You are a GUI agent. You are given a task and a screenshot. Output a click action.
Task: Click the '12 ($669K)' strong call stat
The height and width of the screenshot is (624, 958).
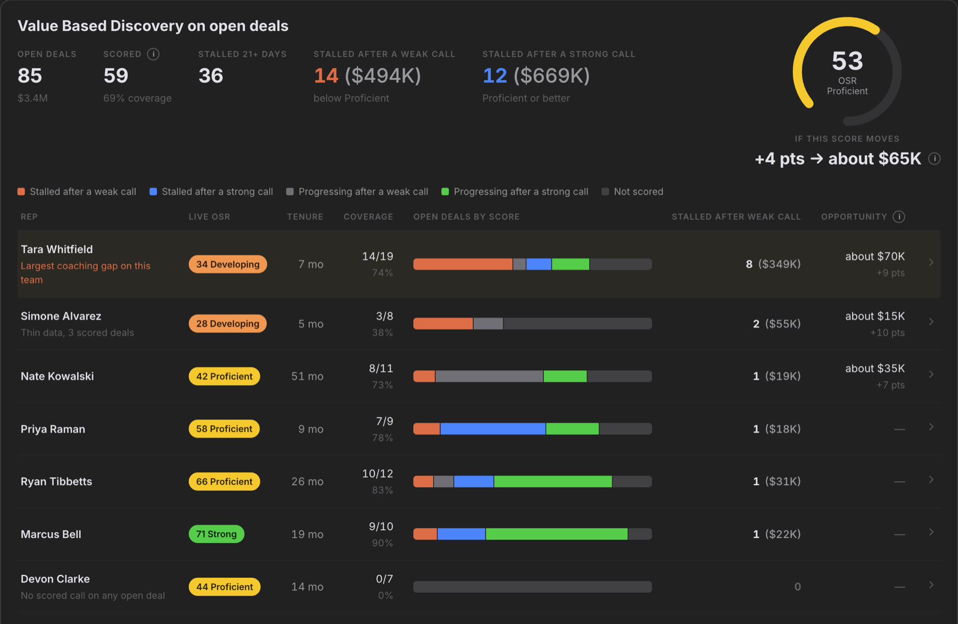point(536,76)
